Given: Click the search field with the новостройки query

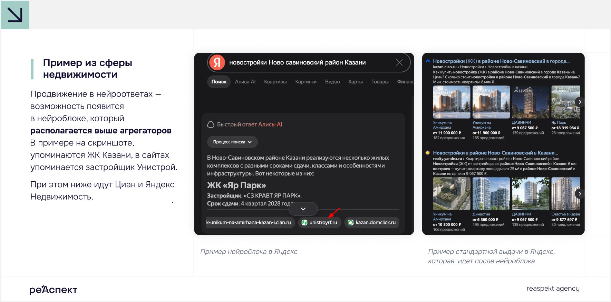Looking at the screenshot, I should [x=309, y=62].
